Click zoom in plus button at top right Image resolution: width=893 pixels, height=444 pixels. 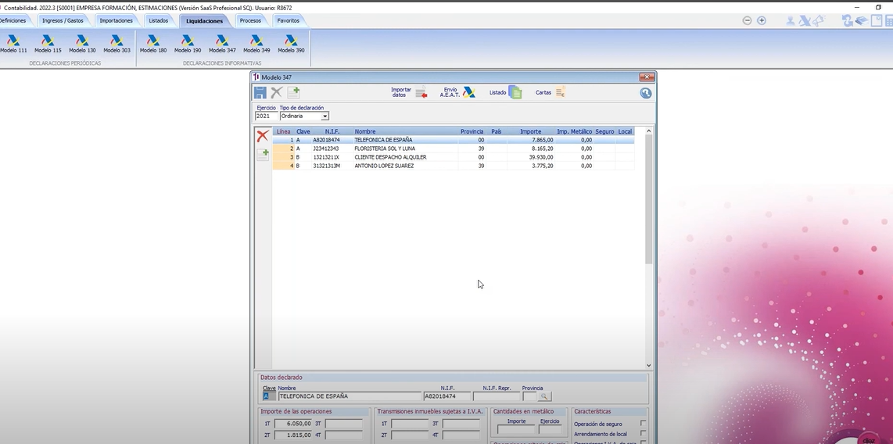(762, 20)
